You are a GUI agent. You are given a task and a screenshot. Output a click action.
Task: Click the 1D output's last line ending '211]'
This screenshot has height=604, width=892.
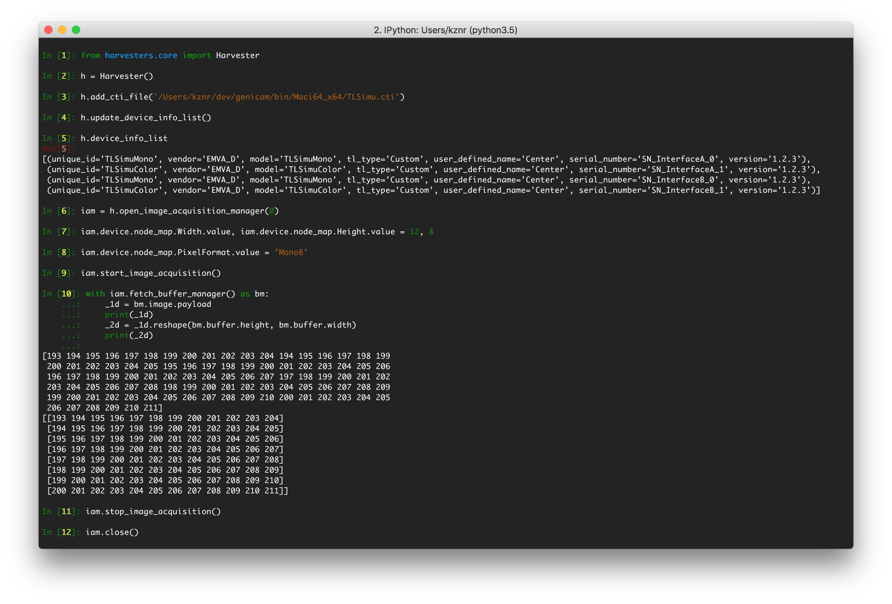click(x=104, y=408)
